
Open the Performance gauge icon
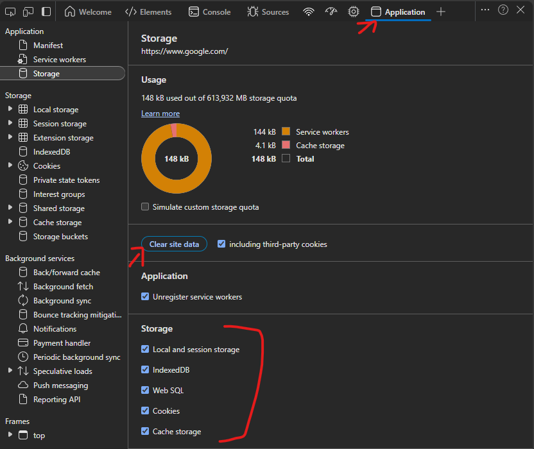point(331,12)
